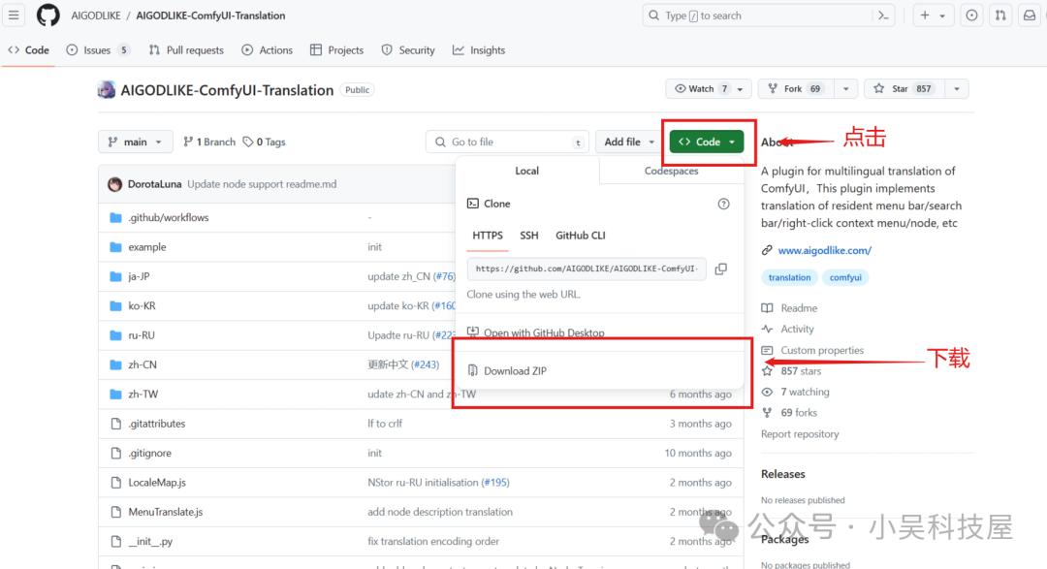Toggle the green Code dropdown button
This screenshot has width=1047, height=569.
pos(707,142)
